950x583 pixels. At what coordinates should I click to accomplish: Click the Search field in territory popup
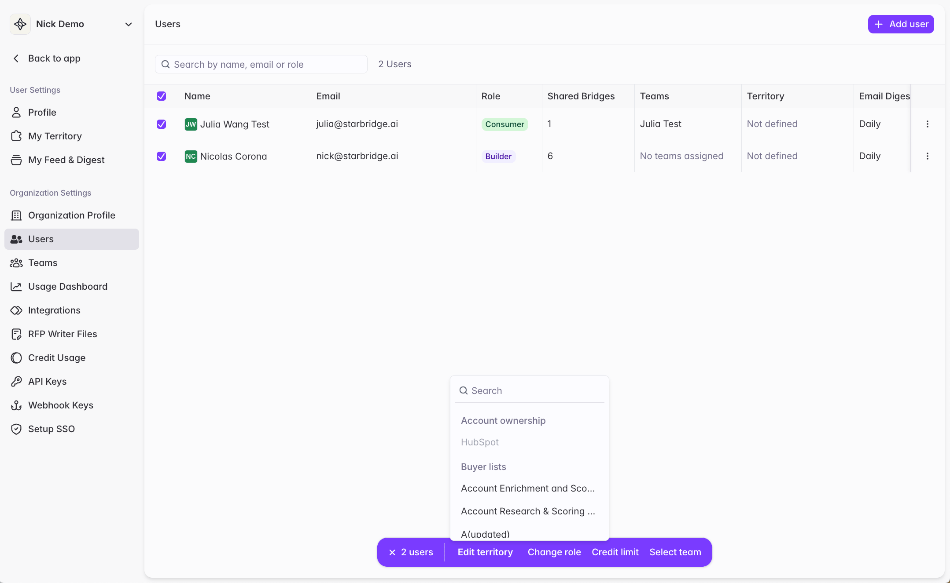[x=530, y=390]
